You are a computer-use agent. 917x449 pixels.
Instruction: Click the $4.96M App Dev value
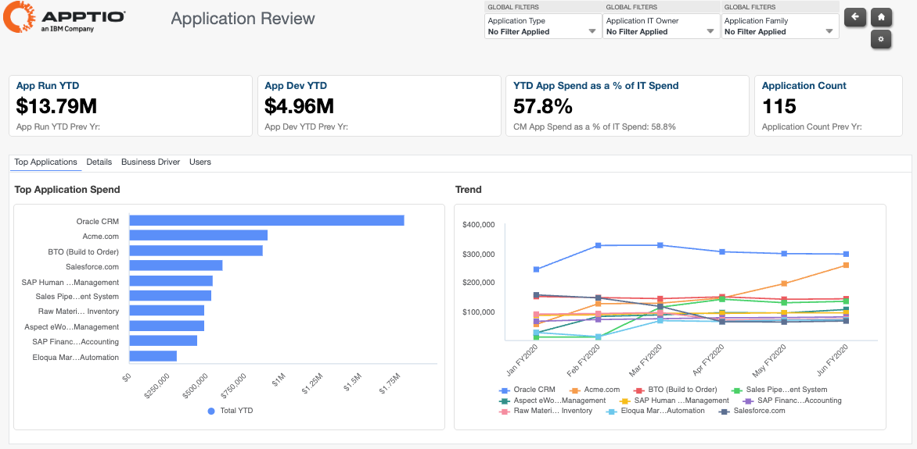tap(300, 106)
